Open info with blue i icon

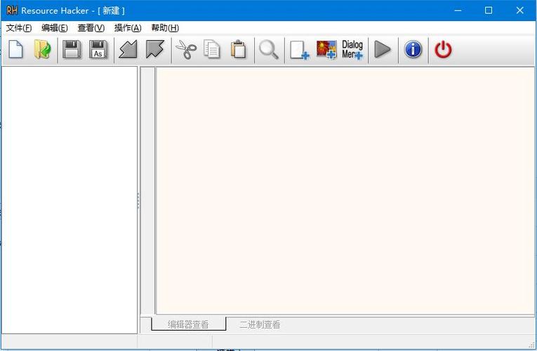[413, 50]
